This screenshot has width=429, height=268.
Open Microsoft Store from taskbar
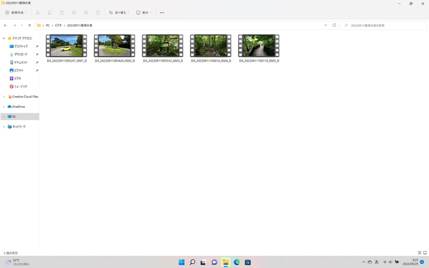tap(248, 262)
